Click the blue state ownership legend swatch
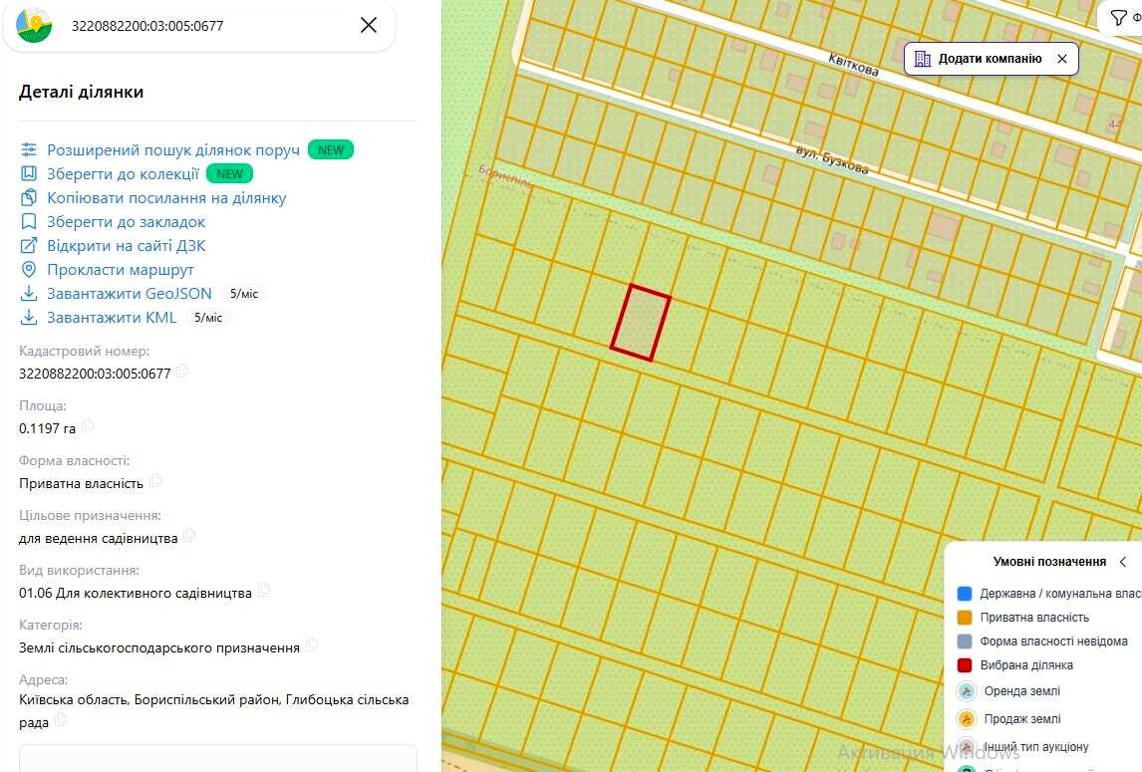Image resolution: width=1142 pixels, height=772 pixels. pos(965,594)
